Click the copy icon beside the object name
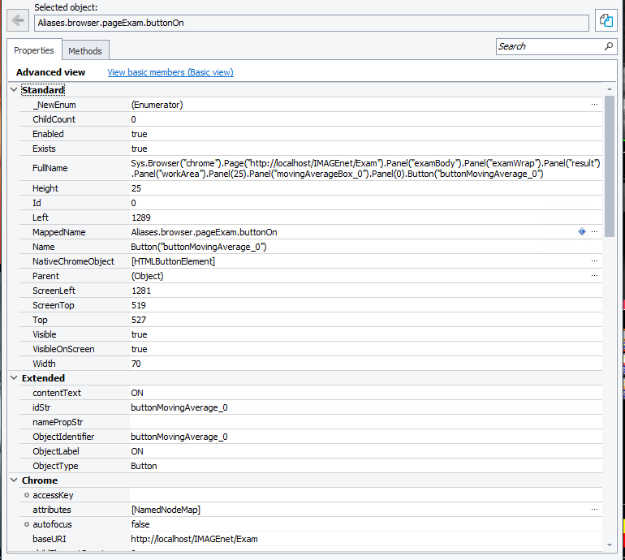This screenshot has height=560, width=625. 606,21
